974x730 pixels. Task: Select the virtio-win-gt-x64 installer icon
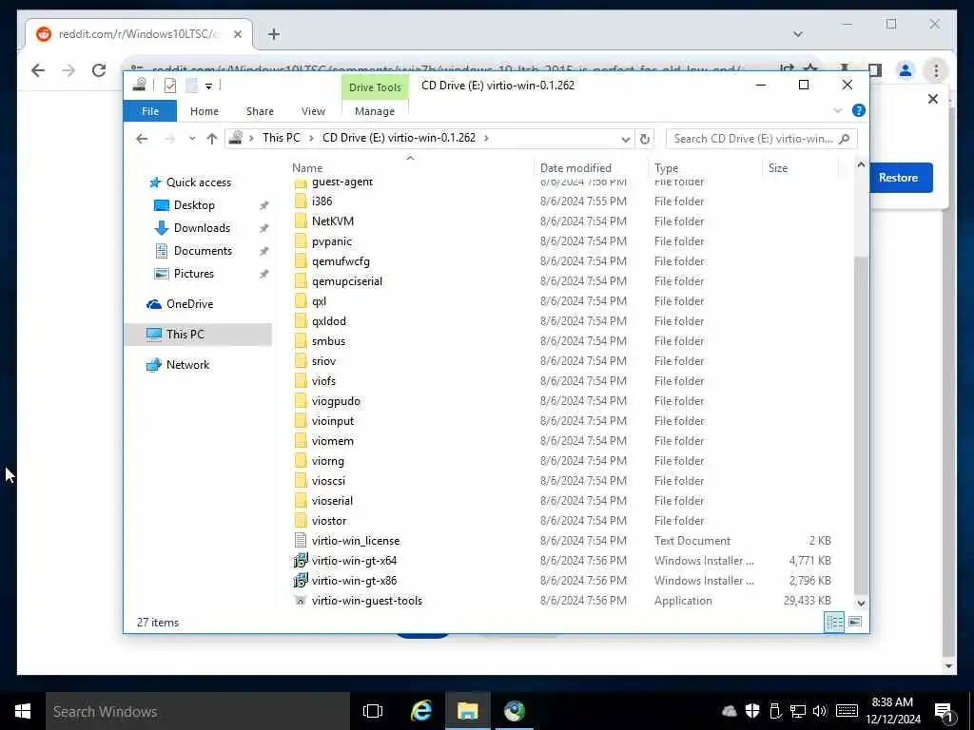[301, 561]
